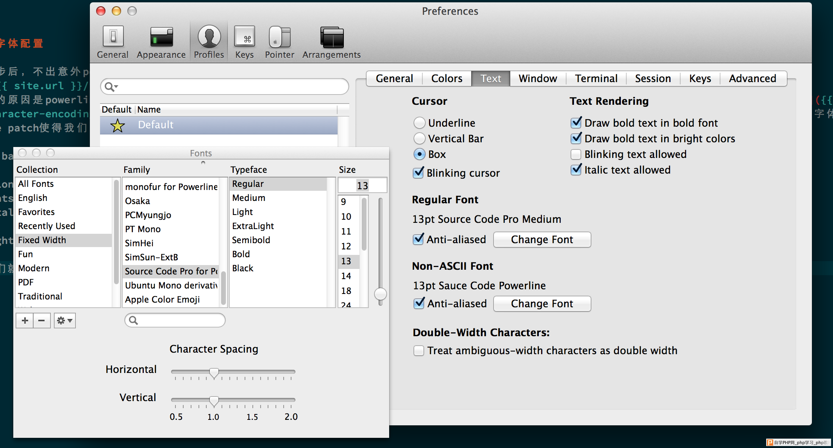Disable Draw bold text in bright colors
The width and height of the screenshot is (833, 448).
coord(576,139)
